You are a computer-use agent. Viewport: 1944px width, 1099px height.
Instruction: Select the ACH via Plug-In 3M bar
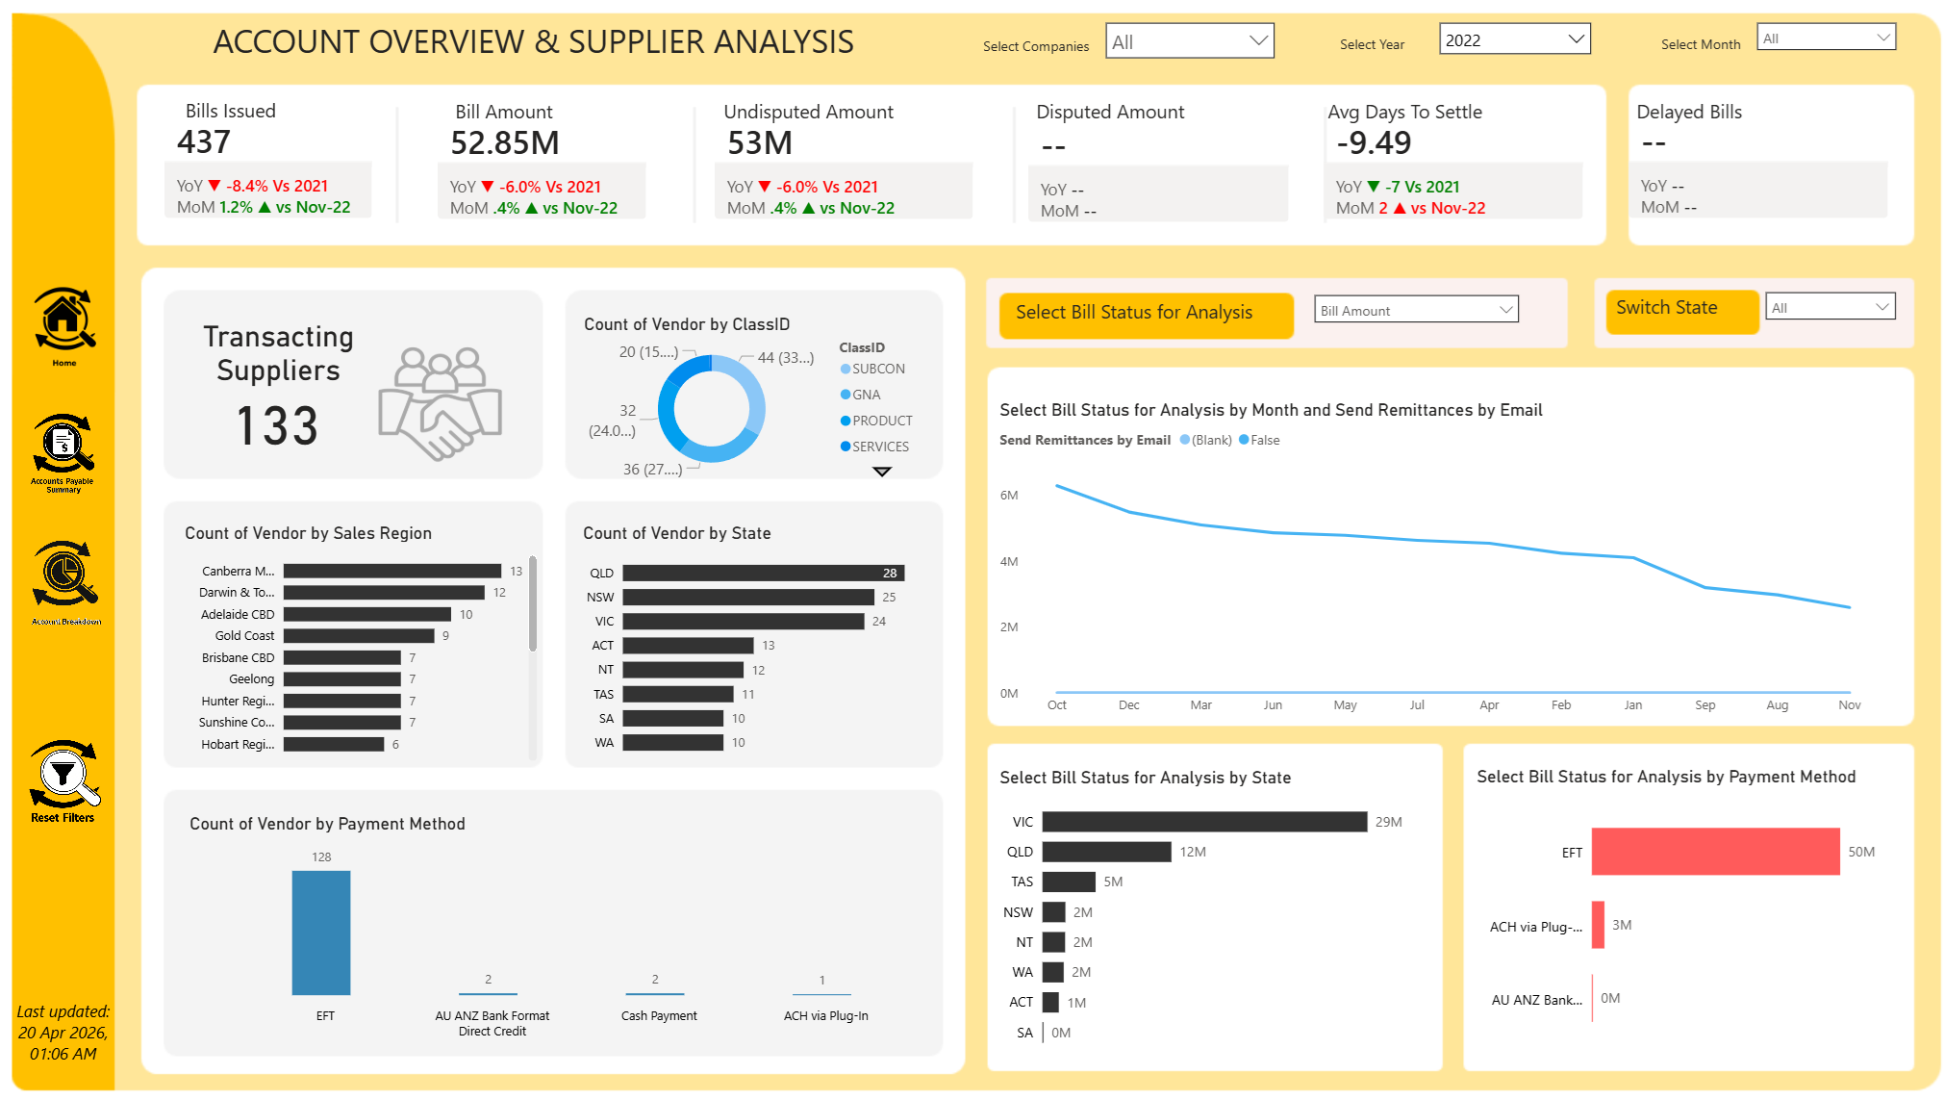point(1599,925)
